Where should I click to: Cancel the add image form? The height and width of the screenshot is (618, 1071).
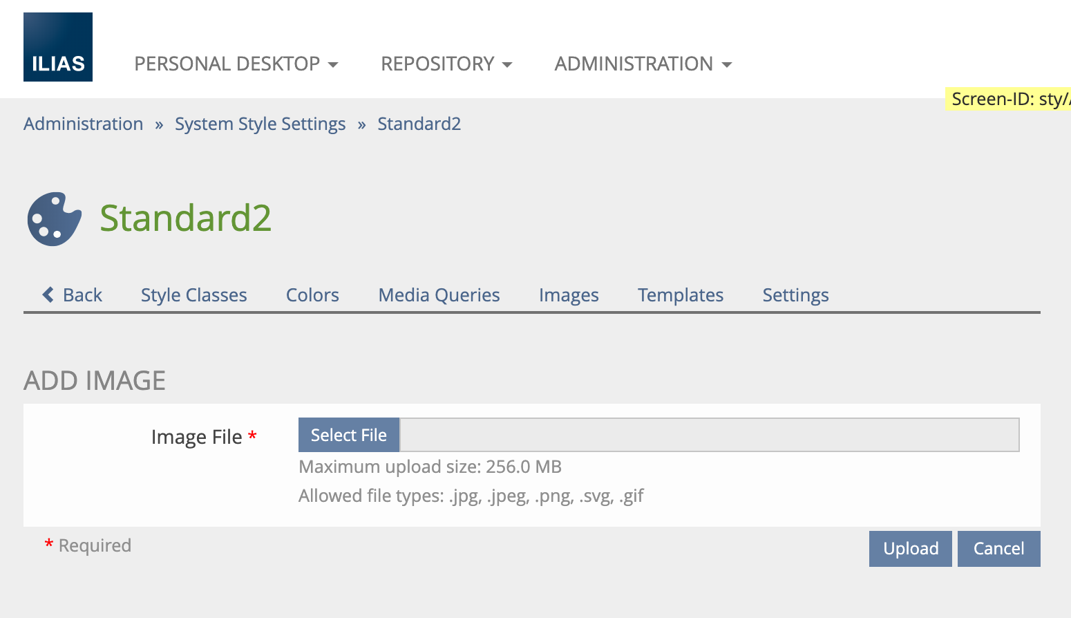coord(998,549)
